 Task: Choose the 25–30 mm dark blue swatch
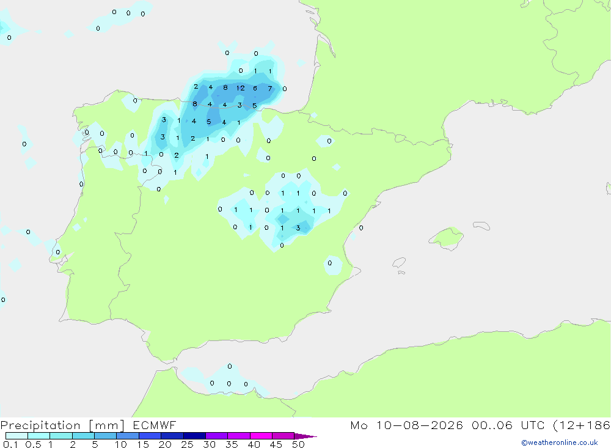[194, 436]
